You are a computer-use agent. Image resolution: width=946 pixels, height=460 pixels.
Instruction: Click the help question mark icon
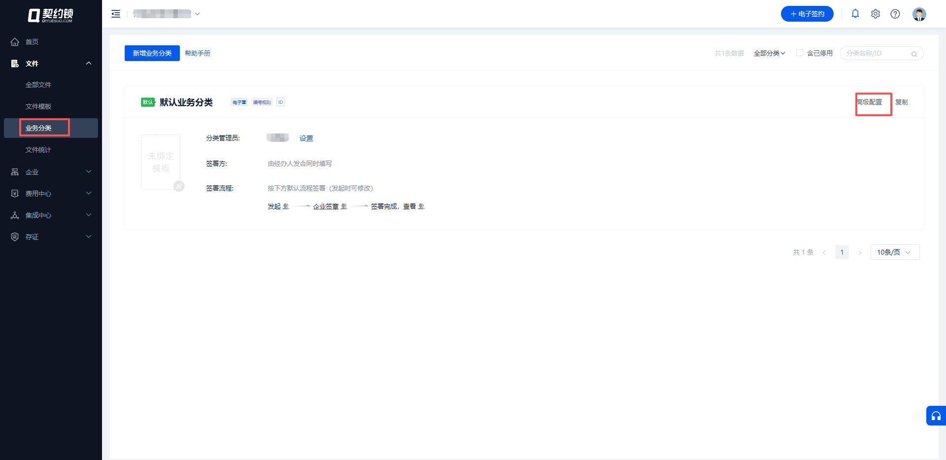pyautogui.click(x=895, y=14)
